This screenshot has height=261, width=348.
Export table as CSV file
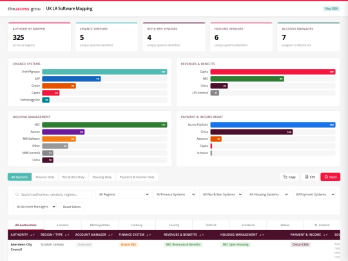[310, 177]
